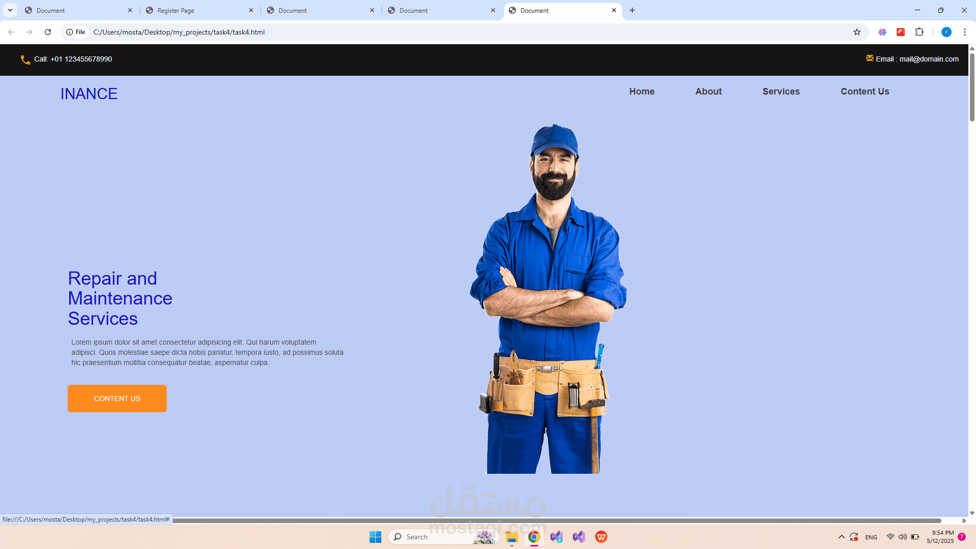Click the Wi-Fi tray icon
Image resolution: width=976 pixels, height=549 pixels.
click(891, 537)
